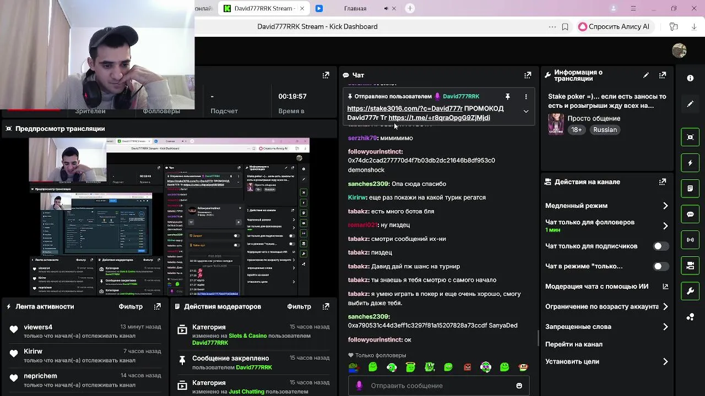
Task: Open the stake3016.com link in pinned message
Action: pos(405,108)
